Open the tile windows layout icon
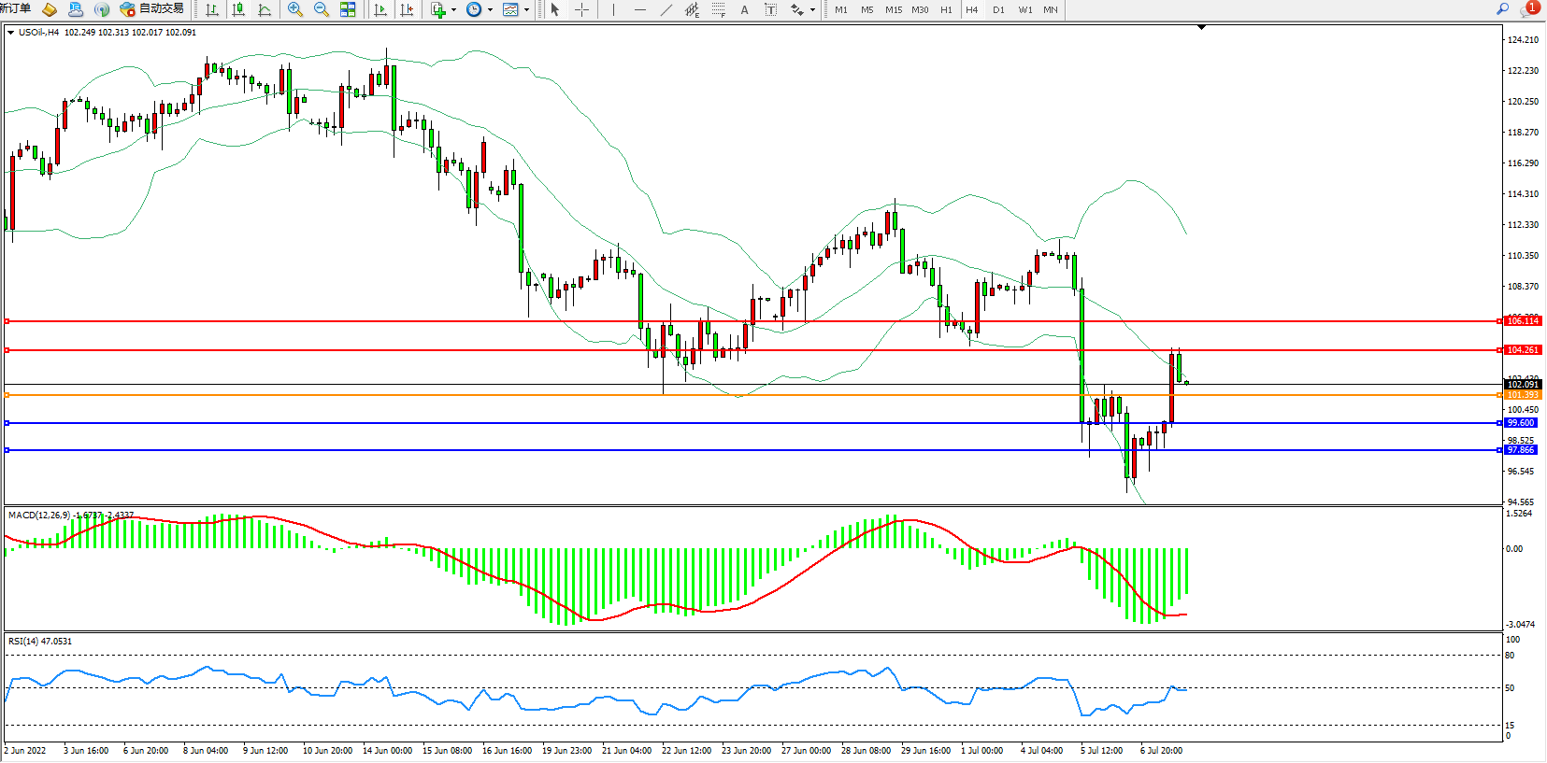 tap(348, 9)
